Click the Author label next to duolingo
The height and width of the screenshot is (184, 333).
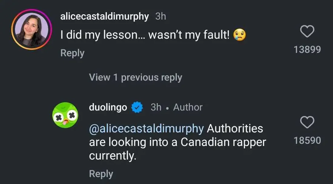[187, 107]
